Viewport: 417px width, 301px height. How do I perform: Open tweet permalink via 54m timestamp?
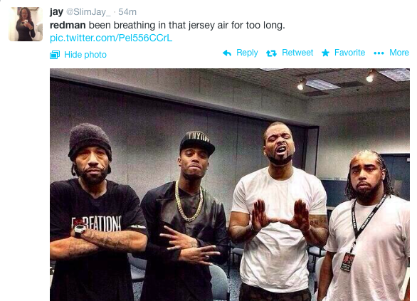pos(127,12)
